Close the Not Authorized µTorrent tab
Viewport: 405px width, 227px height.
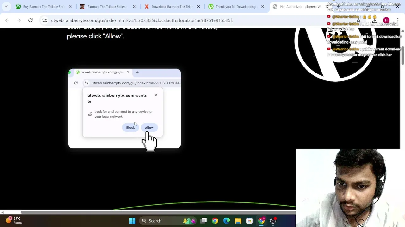(327, 7)
